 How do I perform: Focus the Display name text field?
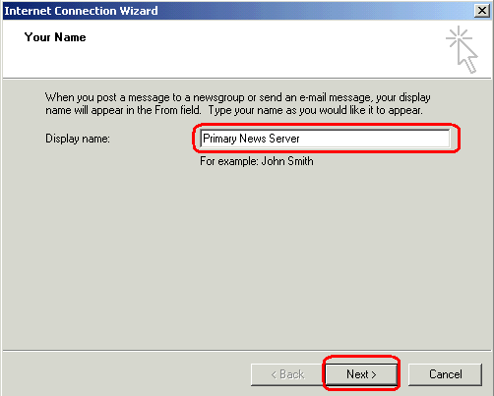click(325, 139)
